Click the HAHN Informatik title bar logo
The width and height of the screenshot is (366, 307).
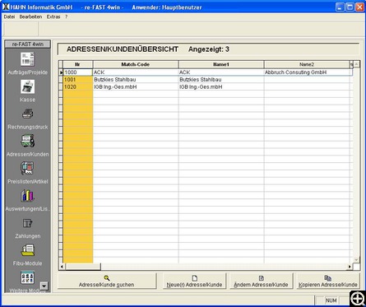click(x=6, y=7)
